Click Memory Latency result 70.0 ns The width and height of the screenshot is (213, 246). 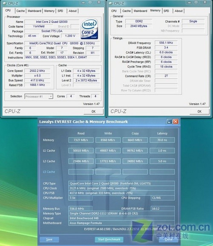162,140
